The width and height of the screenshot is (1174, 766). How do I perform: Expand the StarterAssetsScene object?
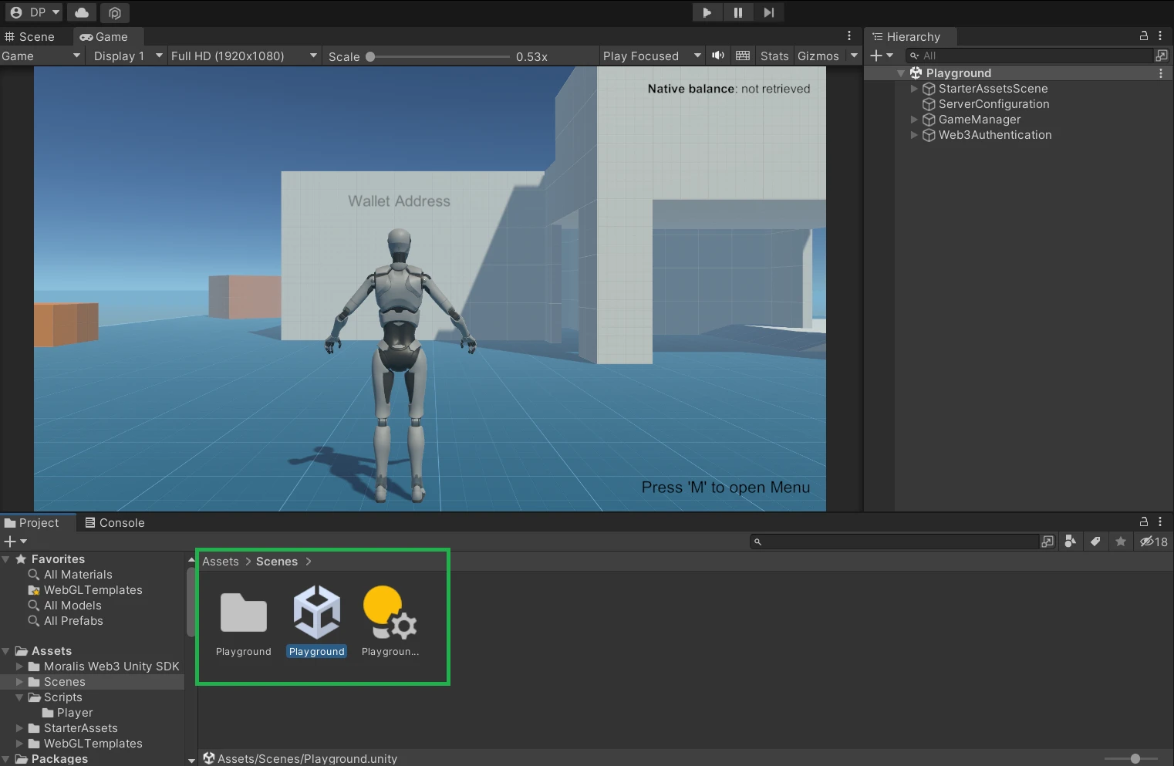(x=915, y=89)
